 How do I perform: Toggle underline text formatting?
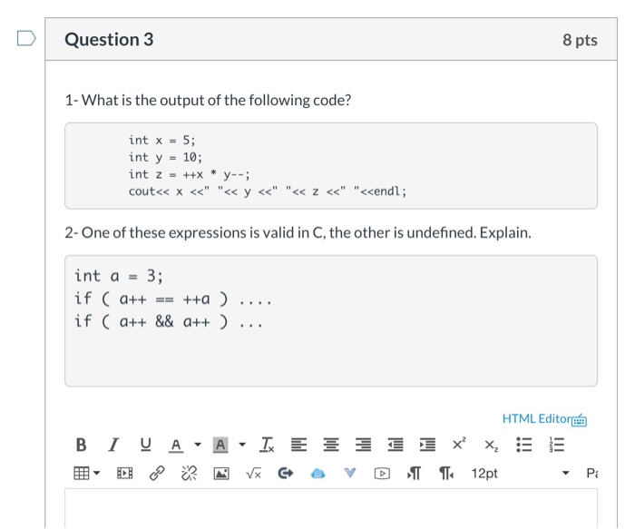click(x=145, y=445)
